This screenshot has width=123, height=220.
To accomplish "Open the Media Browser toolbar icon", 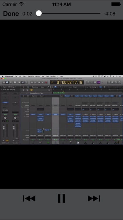I will tap(119, 82).
